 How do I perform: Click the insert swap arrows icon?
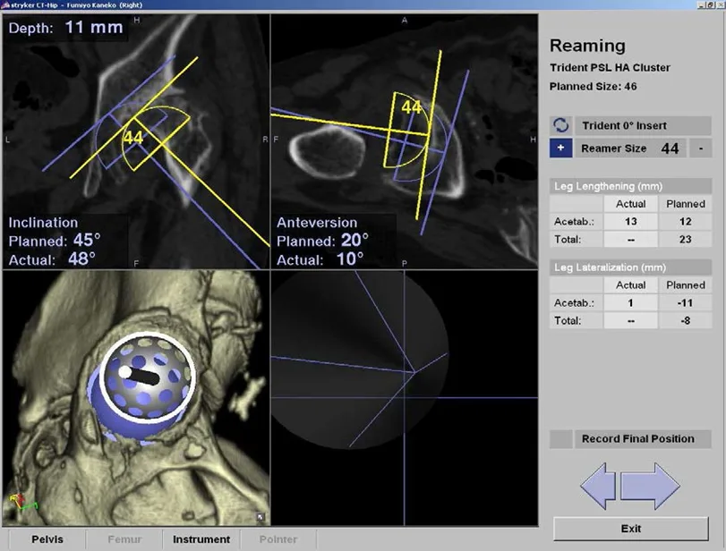click(x=560, y=125)
